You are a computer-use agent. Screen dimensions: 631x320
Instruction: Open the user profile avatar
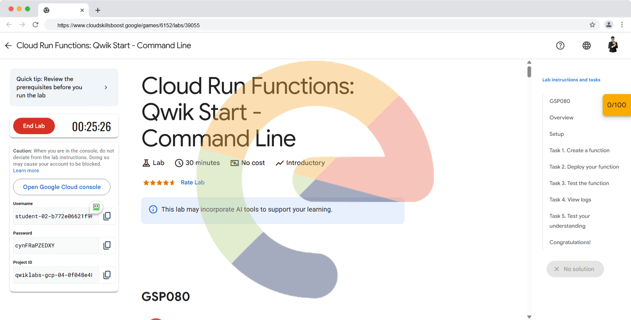click(613, 45)
